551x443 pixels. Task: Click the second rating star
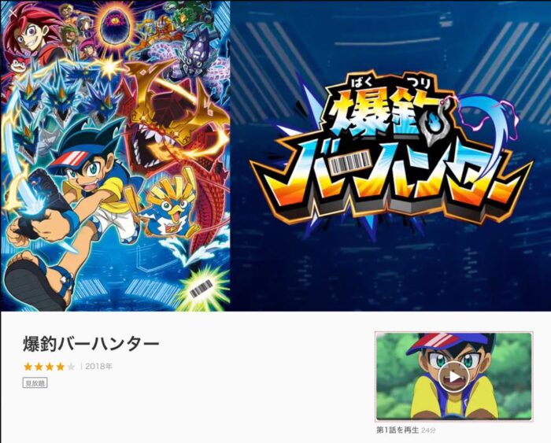(39, 367)
